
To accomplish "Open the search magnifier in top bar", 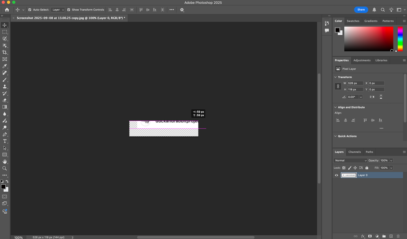I will point(383,10).
